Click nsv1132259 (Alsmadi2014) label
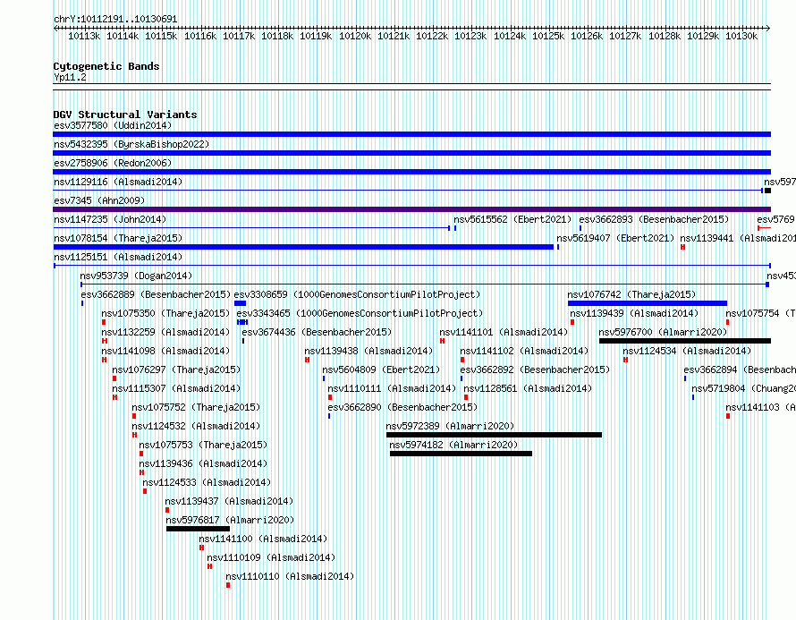 point(165,332)
